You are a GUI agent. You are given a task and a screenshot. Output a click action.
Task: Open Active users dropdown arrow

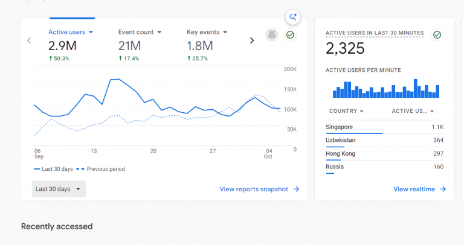pyautogui.click(x=91, y=32)
